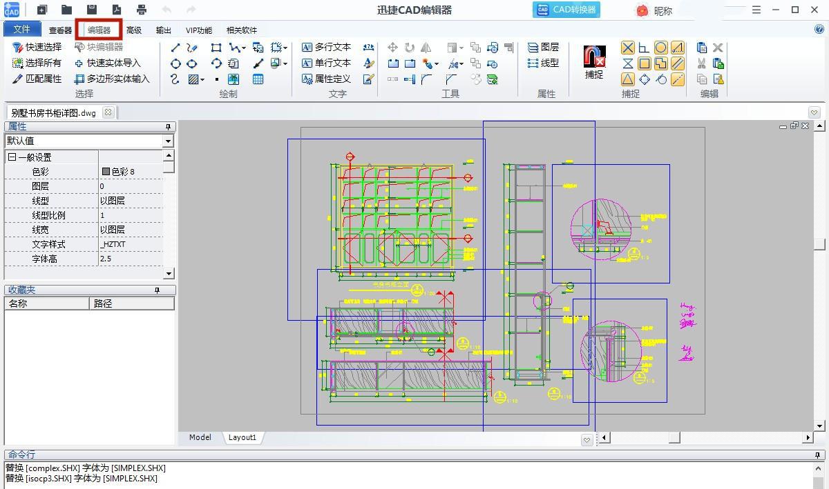Click the brush tool icon in drawing group
The image size is (829, 489).
coord(258,63)
